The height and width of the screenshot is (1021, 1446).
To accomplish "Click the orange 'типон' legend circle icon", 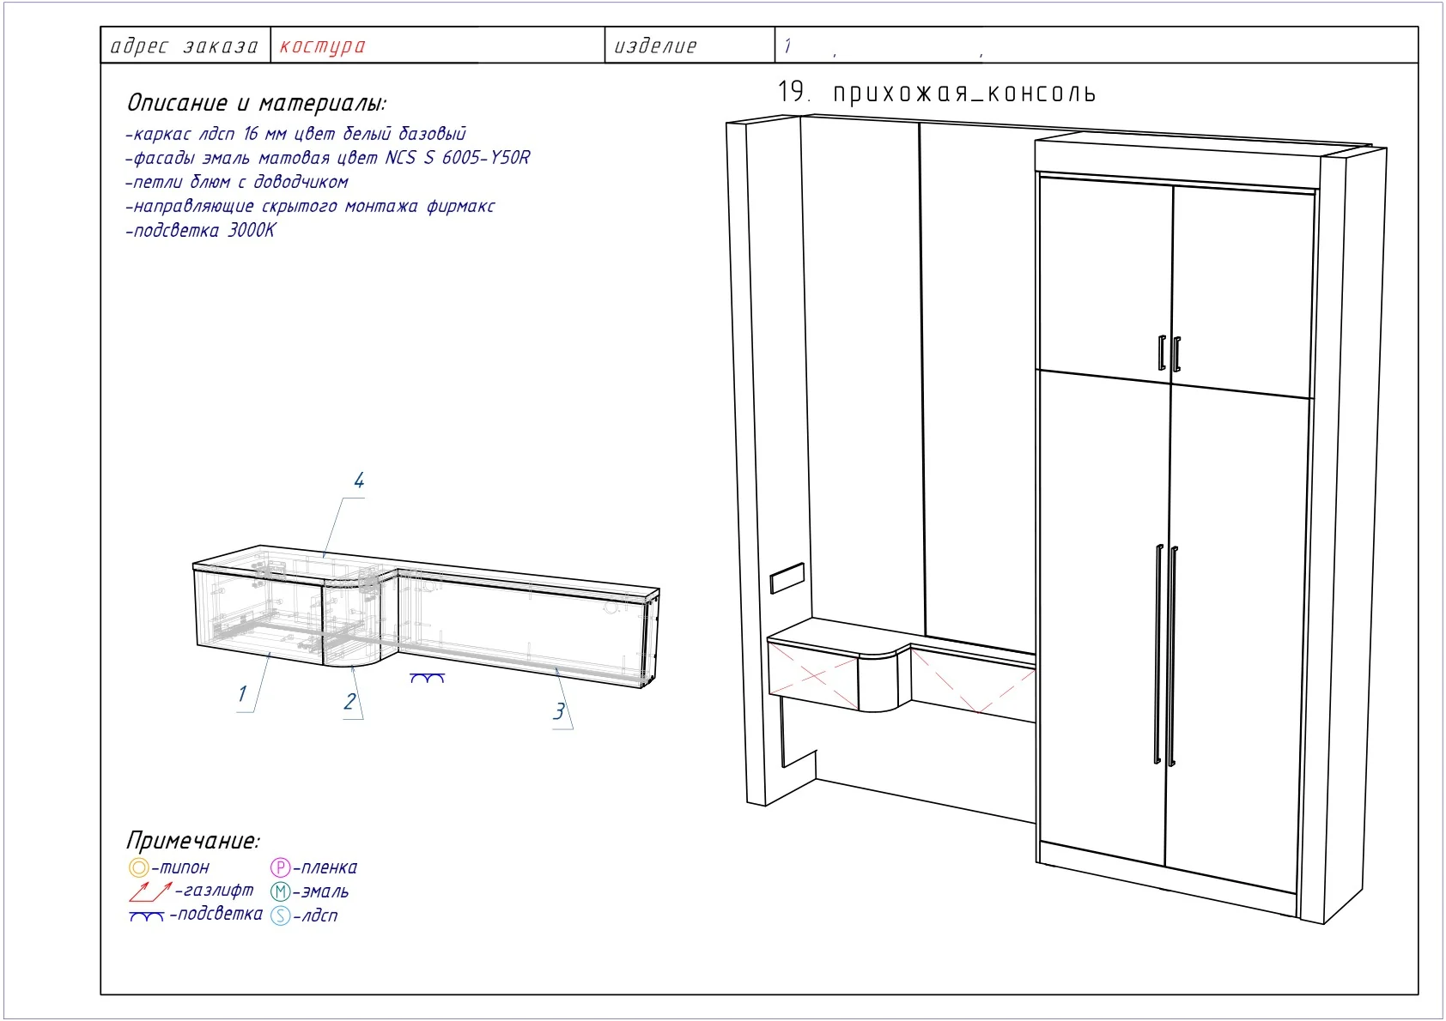I will pos(138,867).
